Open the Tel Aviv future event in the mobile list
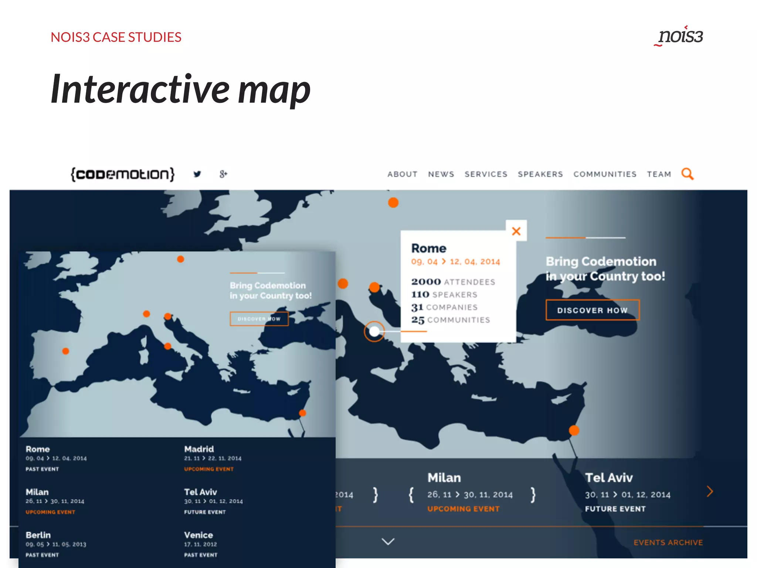This screenshot has width=757, height=568. (214, 501)
